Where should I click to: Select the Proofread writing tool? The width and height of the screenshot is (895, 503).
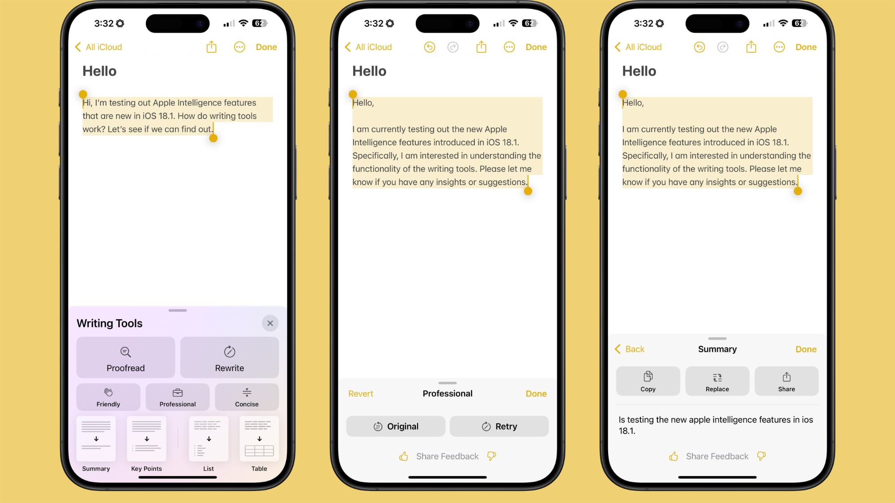(x=125, y=358)
